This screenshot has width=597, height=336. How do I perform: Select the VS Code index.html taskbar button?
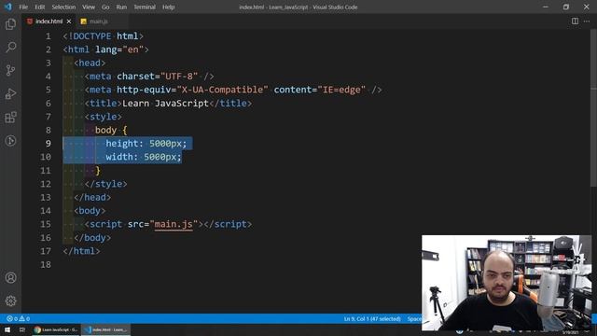[105, 329]
